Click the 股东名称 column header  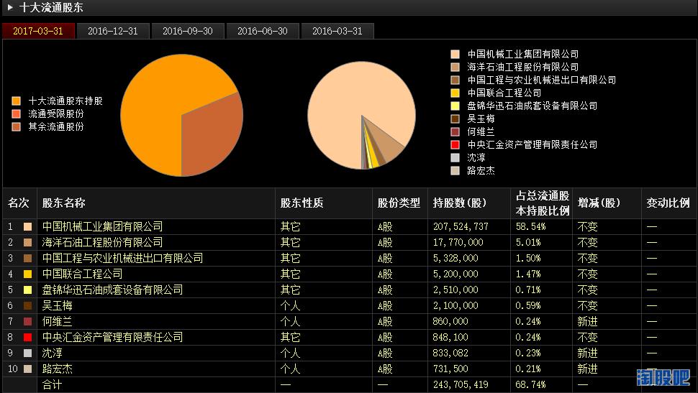coord(63,203)
